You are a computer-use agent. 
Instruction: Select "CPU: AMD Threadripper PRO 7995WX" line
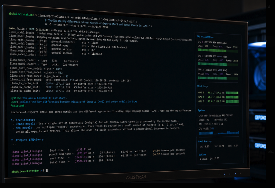(x=216, y=116)
